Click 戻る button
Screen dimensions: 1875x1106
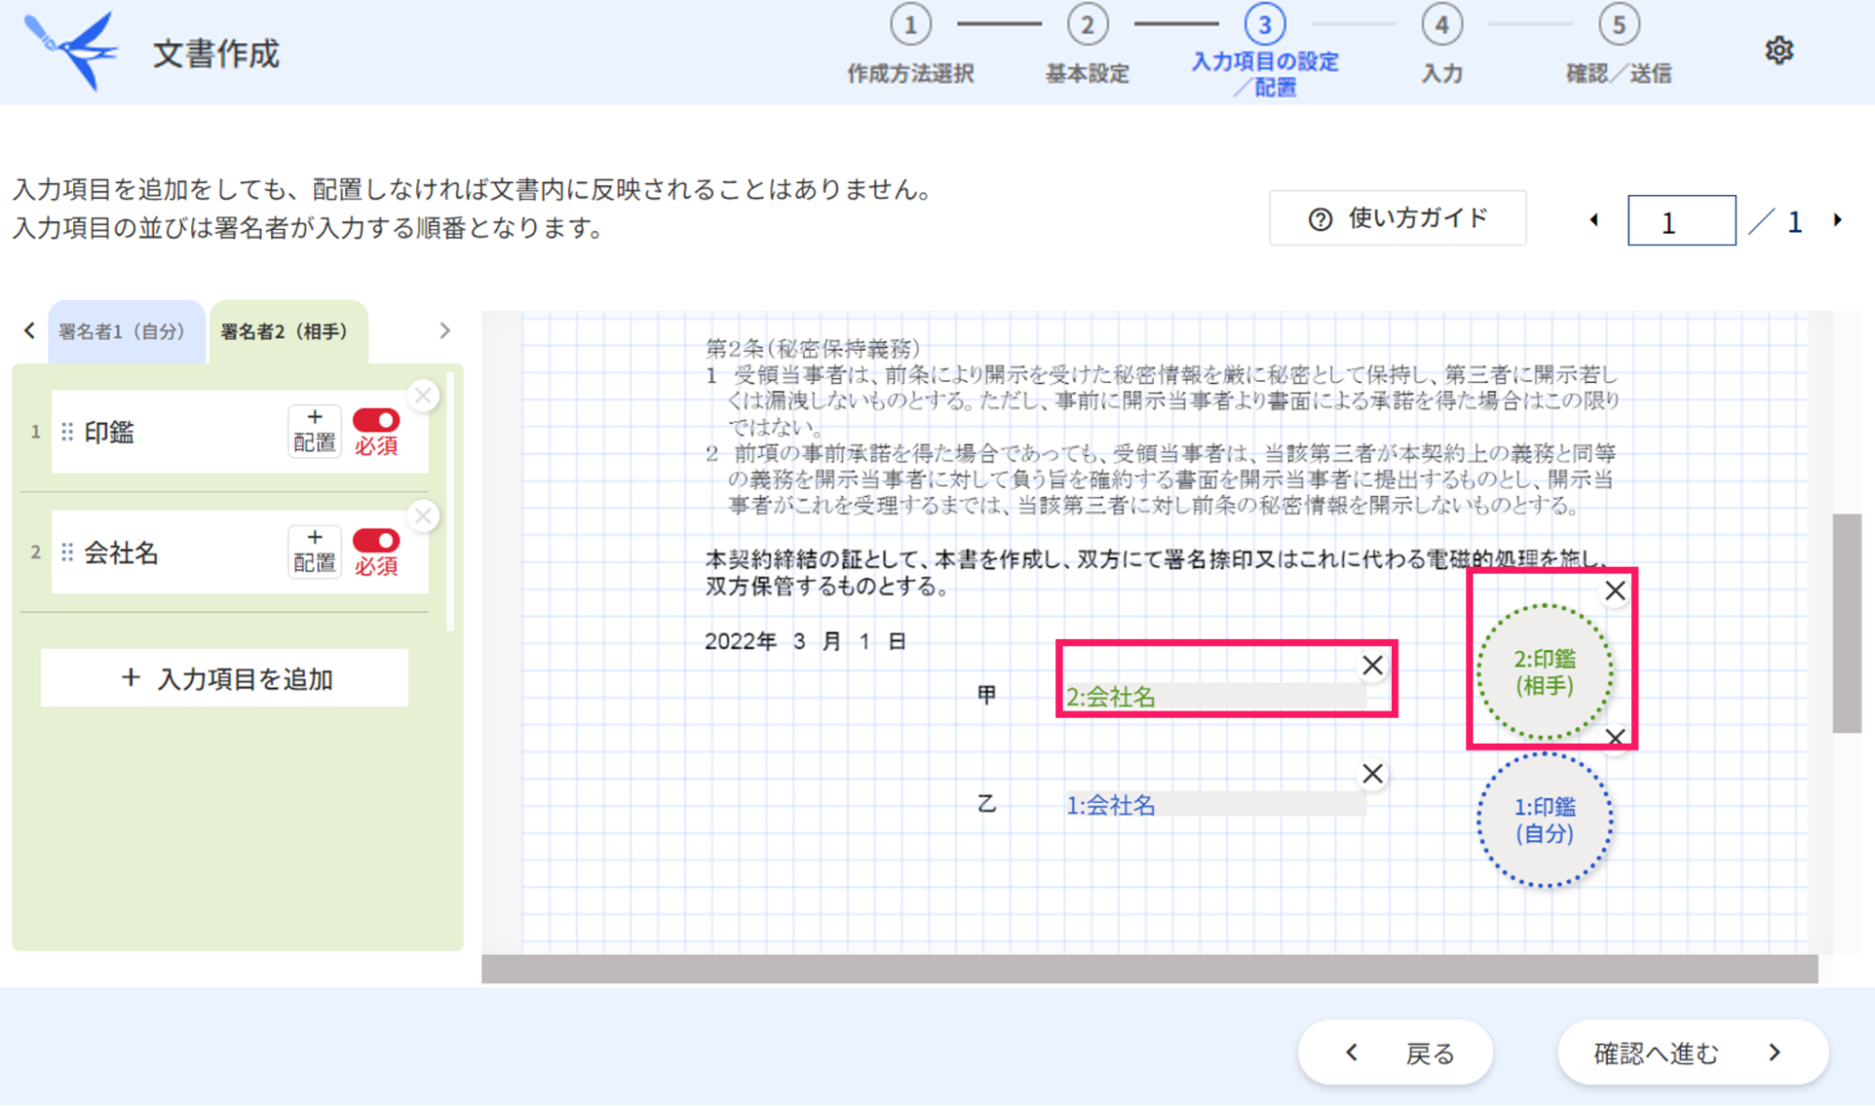pos(1395,1053)
